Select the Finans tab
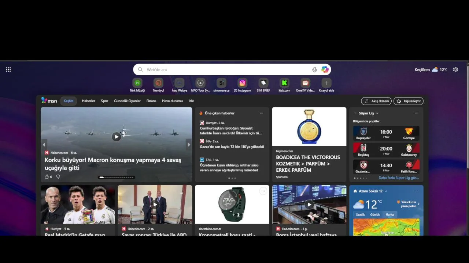This screenshot has height=263, width=469. (x=151, y=101)
